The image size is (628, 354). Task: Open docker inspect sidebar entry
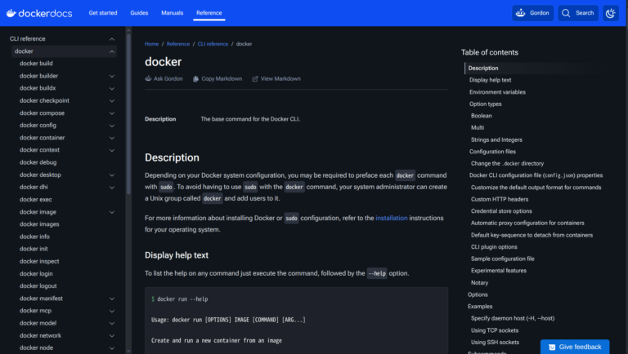[39, 261]
